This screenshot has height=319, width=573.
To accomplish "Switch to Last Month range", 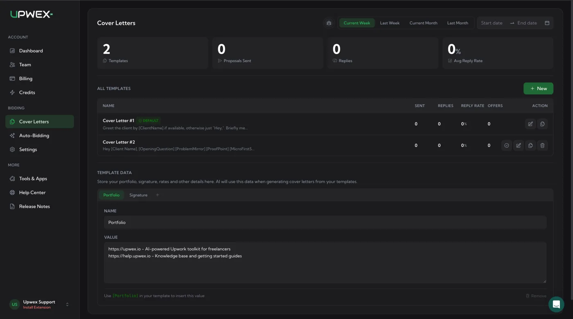I will (458, 23).
